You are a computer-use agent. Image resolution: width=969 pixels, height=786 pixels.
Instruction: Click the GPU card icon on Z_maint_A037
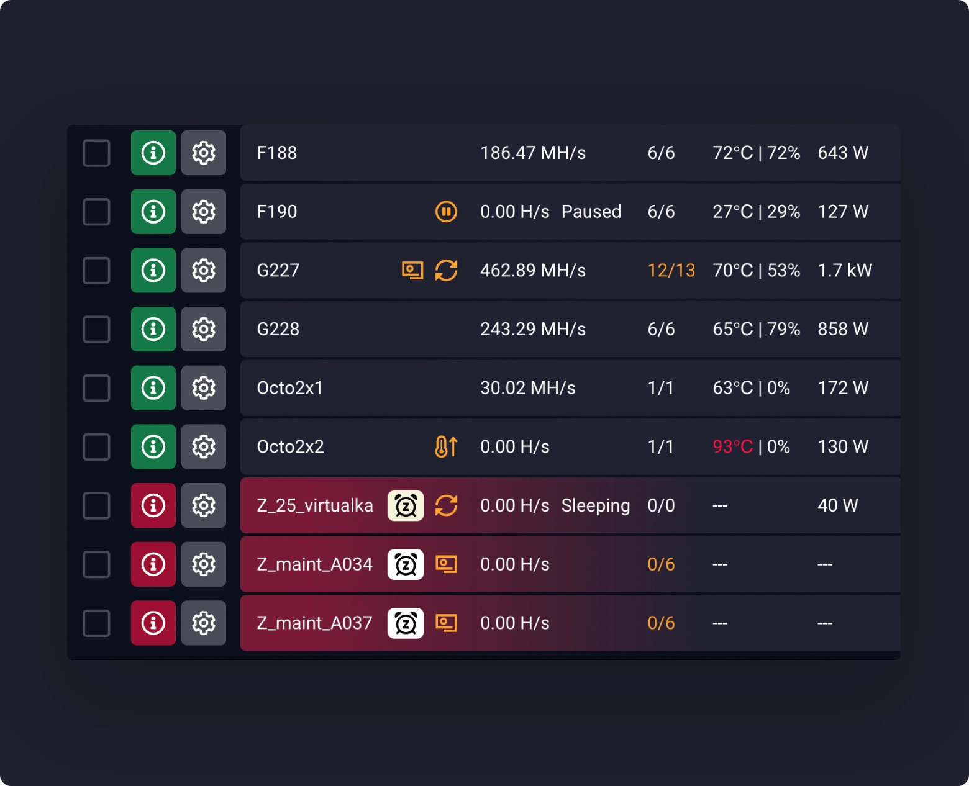pyautogui.click(x=446, y=623)
